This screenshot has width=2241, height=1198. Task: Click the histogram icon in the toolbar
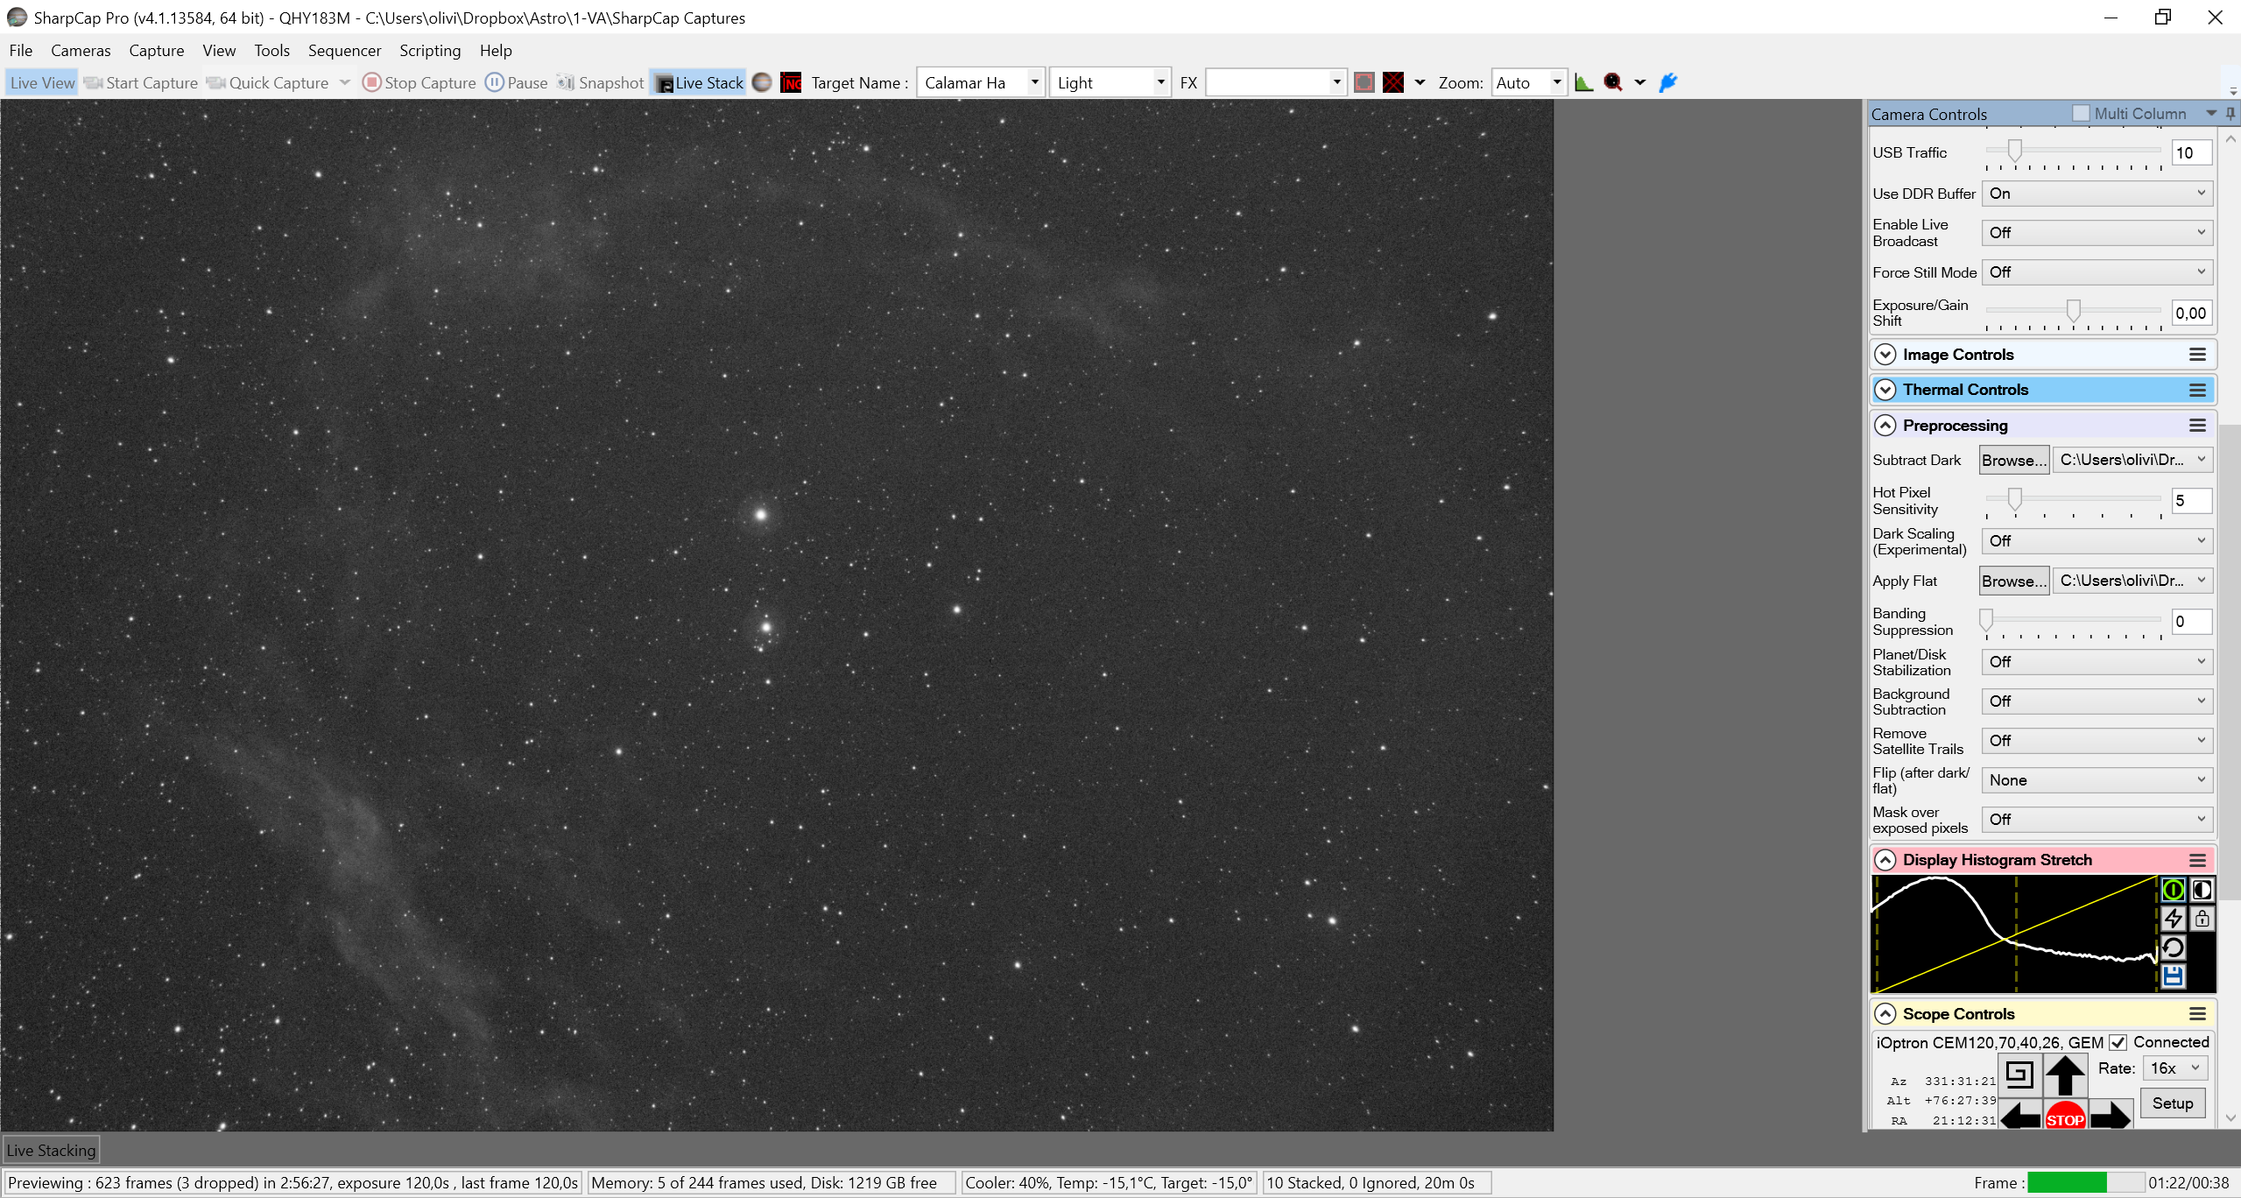(x=1583, y=82)
